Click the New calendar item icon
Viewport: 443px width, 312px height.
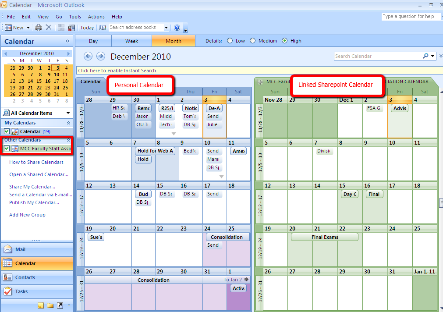tap(8, 28)
